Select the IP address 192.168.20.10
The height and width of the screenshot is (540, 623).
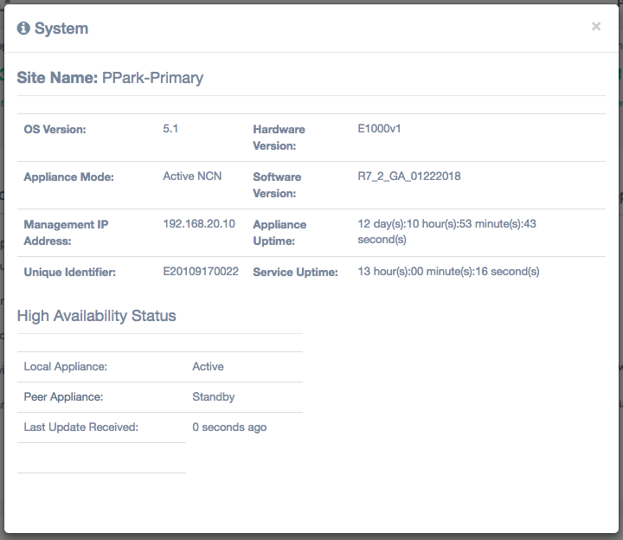tap(199, 224)
